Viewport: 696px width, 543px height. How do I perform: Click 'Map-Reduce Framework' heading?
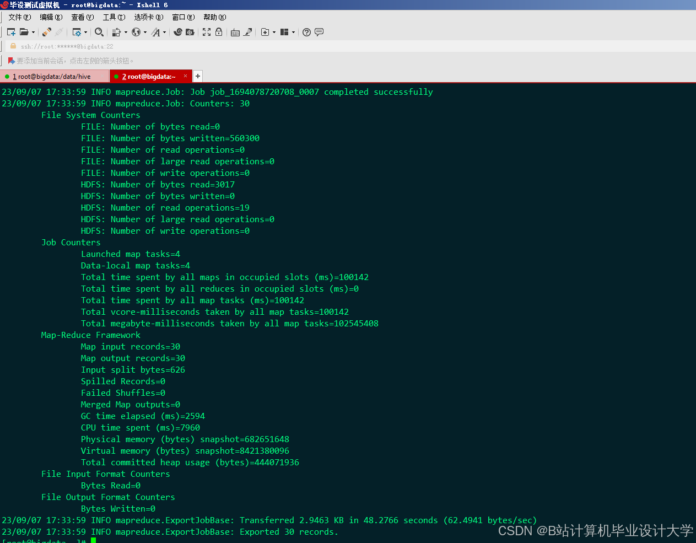[x=91, y=335]
